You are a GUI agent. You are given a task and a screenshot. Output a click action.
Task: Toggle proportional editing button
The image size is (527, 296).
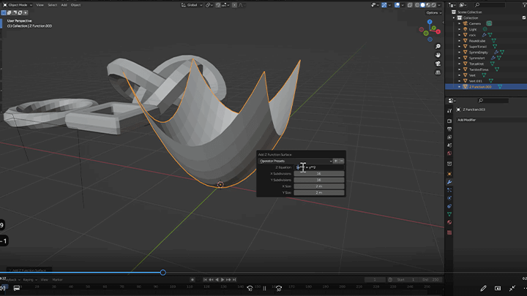[235, 5]
